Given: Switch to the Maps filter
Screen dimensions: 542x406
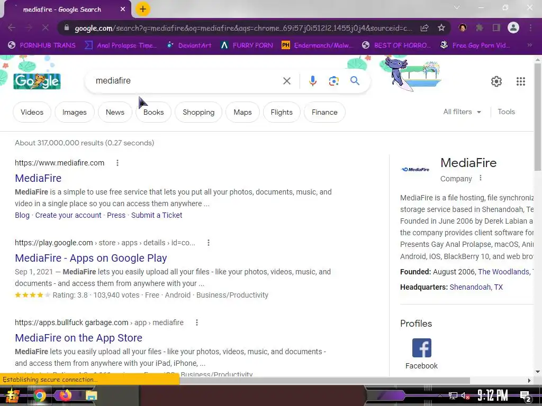Looking at the screenshot, I should click(242, 112).
